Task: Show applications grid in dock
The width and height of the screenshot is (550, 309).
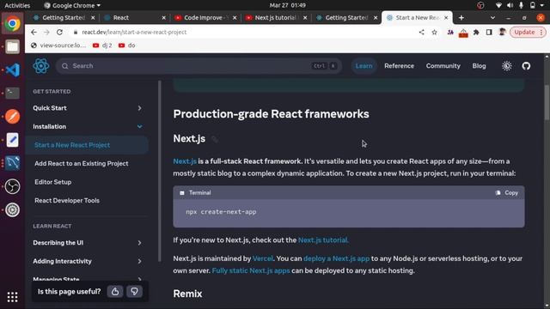Action: [x=12, y=297]
